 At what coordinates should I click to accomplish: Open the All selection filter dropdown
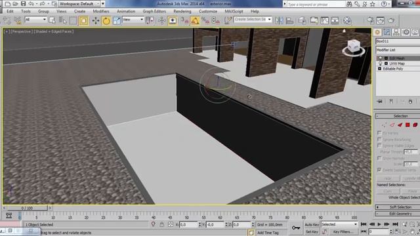point(35,19)
